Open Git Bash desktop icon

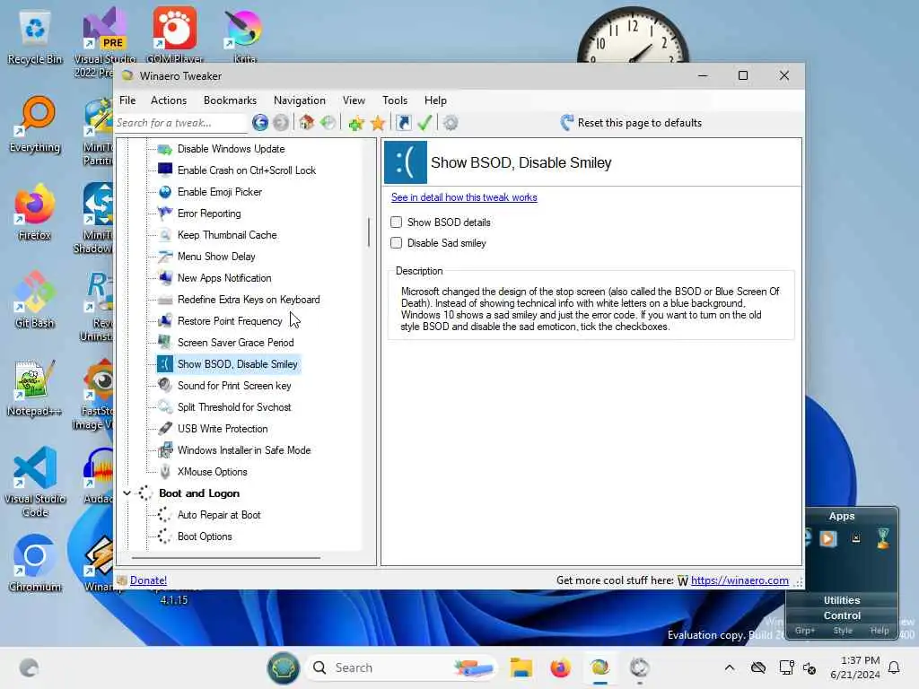tap(35, 300)
